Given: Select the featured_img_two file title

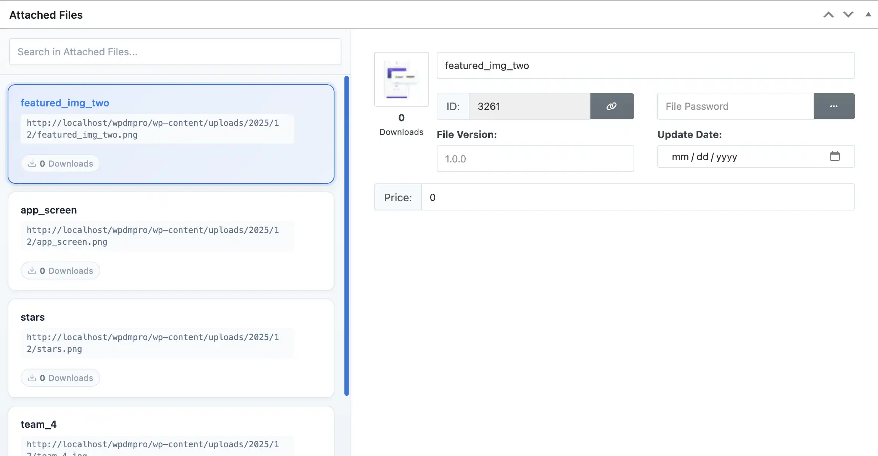Looking at the screenshot, I should pos(65,103).
